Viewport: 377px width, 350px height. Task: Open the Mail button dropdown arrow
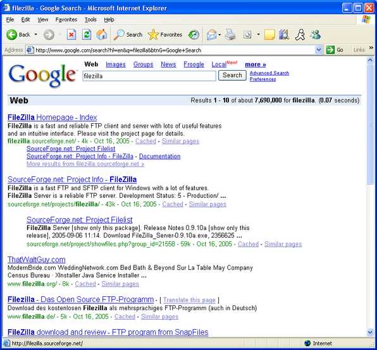pos(219,35)
